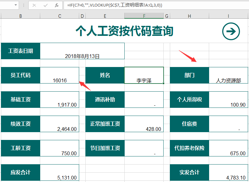Select the column I header
Viewport: 249px width, 182px height.
tap(228, 16)
